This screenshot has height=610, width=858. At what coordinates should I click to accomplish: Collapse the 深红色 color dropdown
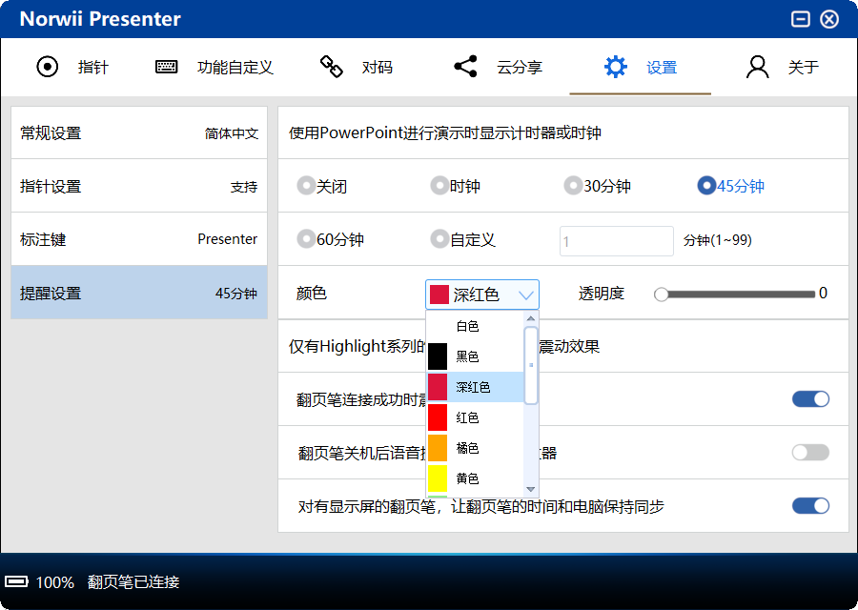[482, 295]
